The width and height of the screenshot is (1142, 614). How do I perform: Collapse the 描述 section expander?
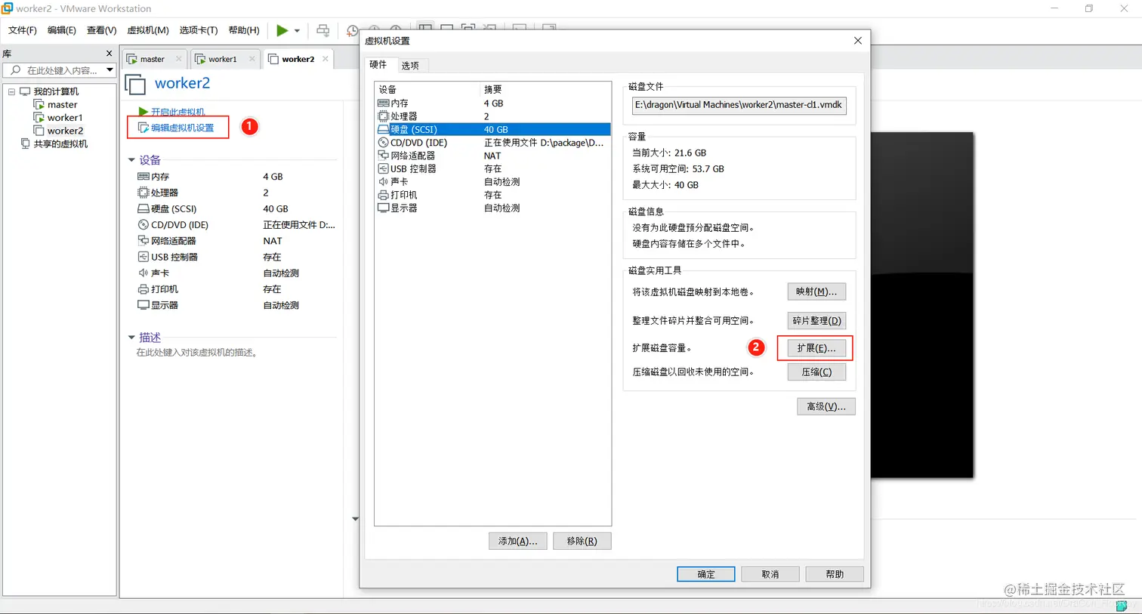click(131, 338)
